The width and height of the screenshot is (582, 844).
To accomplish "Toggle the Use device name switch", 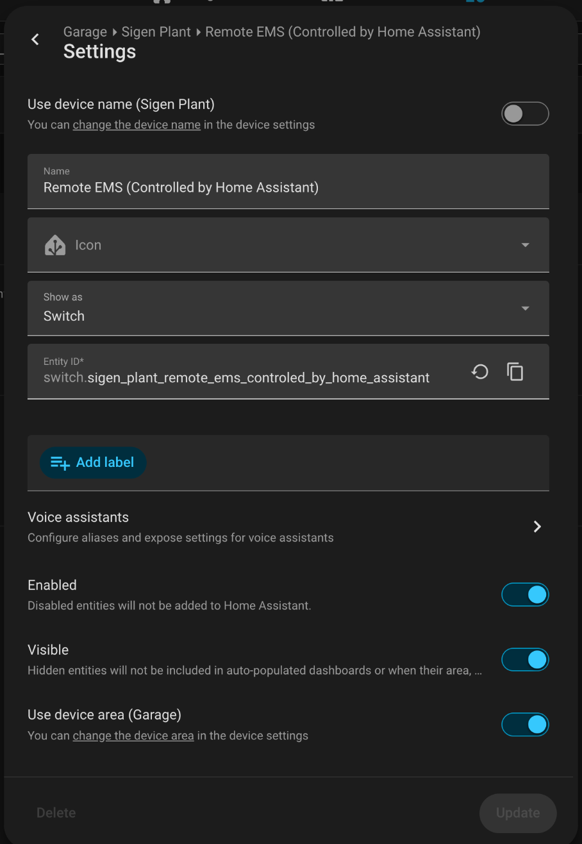I will coord(525,114).
